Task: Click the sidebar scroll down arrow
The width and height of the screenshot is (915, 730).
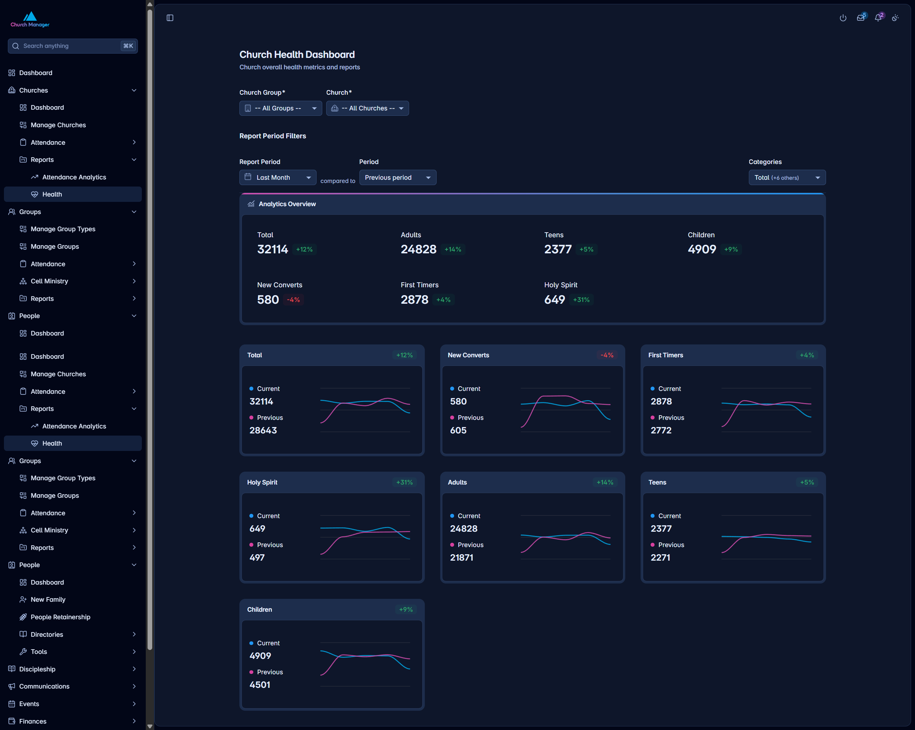Action: (149, 726)
